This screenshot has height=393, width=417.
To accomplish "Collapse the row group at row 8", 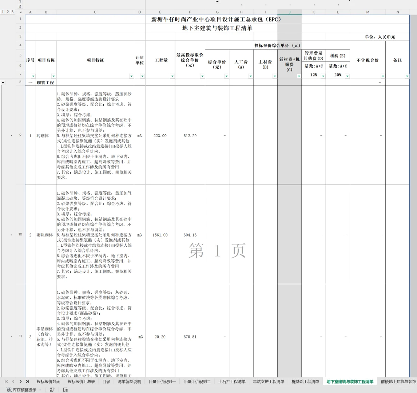I will coord(3,83).
